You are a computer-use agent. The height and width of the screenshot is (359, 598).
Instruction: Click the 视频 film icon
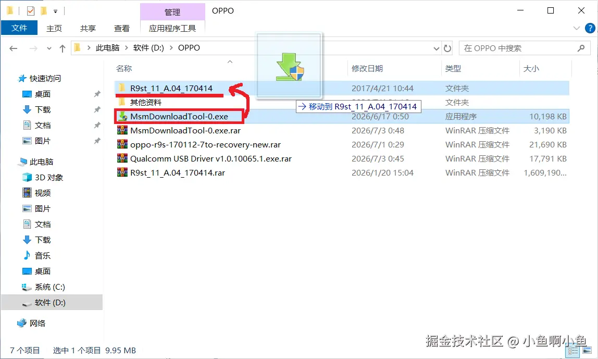pyautogui.click(x=27, y=193)
